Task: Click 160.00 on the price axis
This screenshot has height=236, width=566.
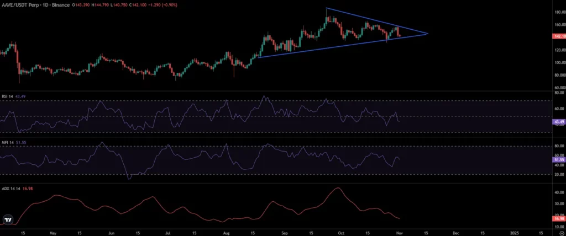Action: tap(559, 24)
